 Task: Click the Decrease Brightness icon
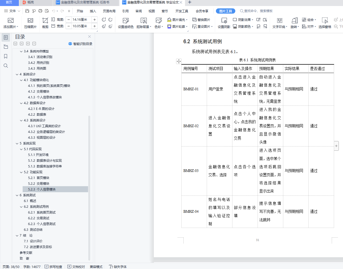(110, 26)
